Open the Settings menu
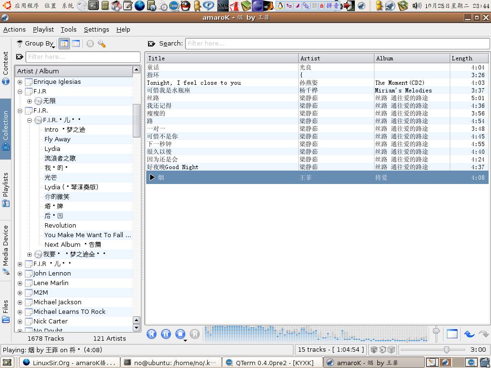The height and width of the screenshot is (368, 491). tap(96, 29)
